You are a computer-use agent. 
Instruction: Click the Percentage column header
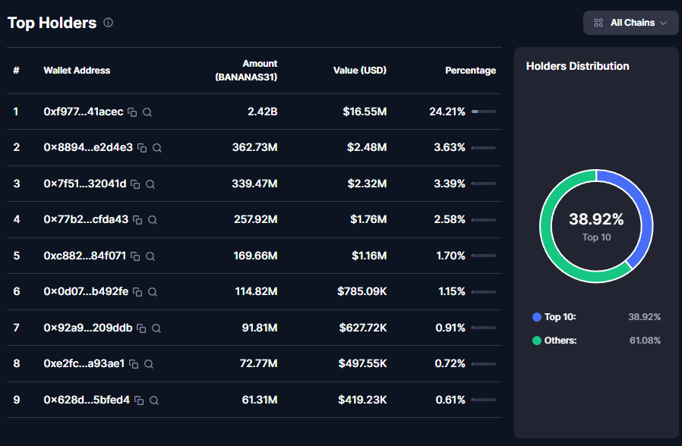(470, 71)
